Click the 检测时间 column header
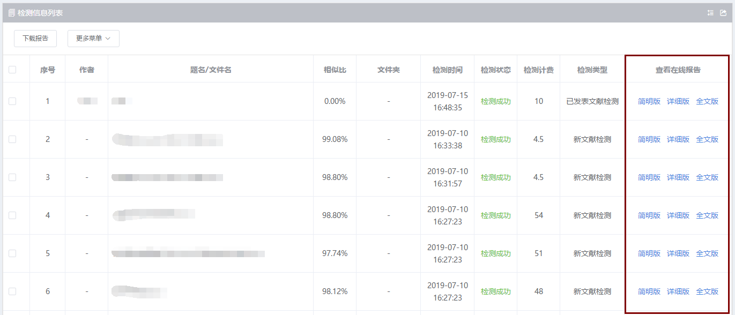The width and height of the screenshot is (735, 315). [x=448, y=70]
